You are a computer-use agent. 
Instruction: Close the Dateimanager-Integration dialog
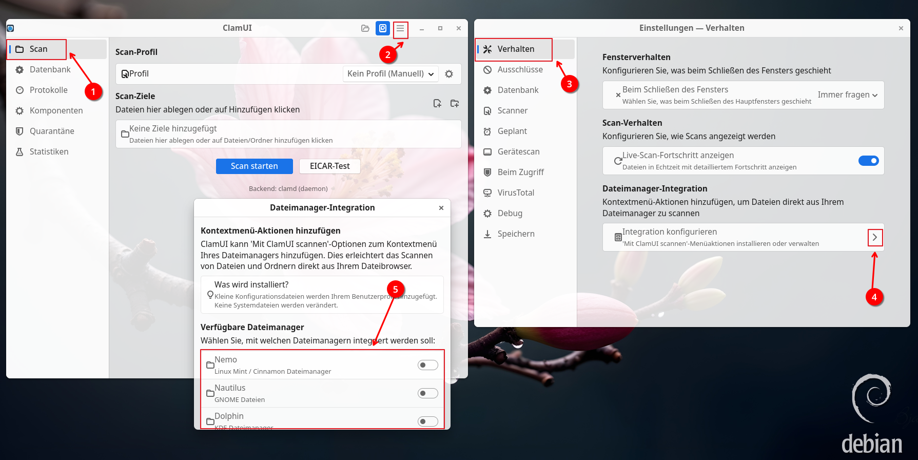click(x=441, y=208)
